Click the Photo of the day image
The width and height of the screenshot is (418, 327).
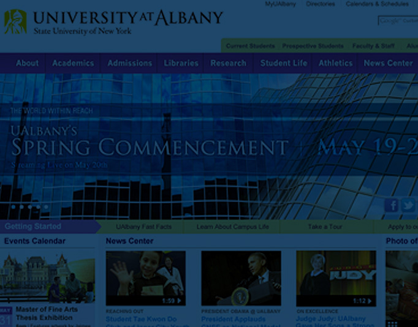401,285
